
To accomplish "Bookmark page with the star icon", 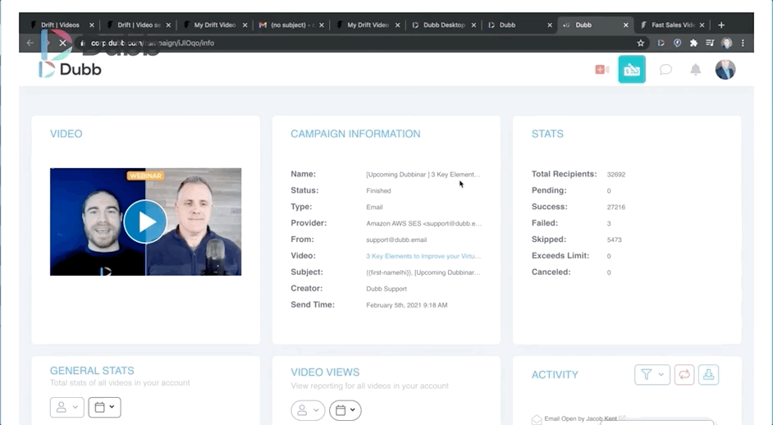I will click(640, 43).
